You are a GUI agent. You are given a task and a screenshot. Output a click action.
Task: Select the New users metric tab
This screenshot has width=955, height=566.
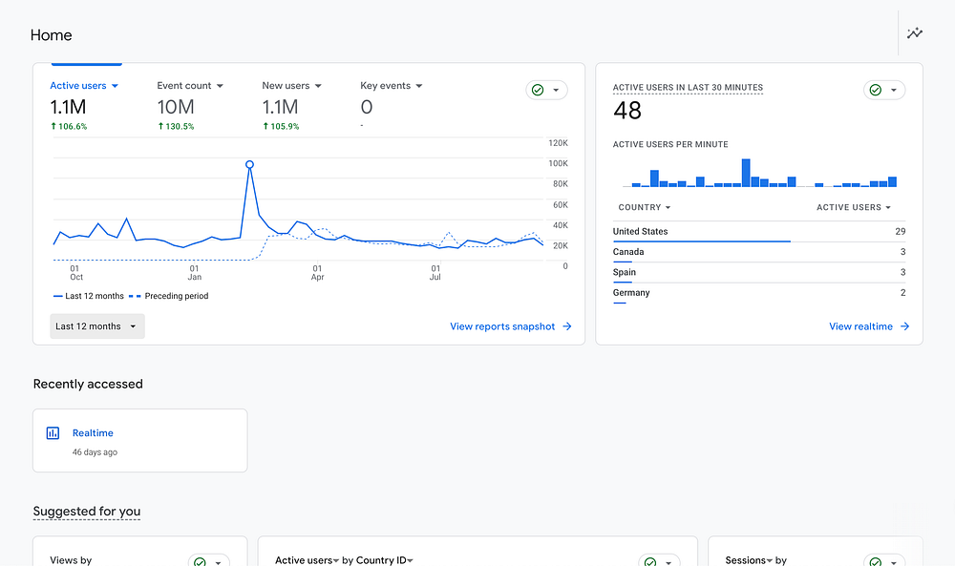coord(291,86)
